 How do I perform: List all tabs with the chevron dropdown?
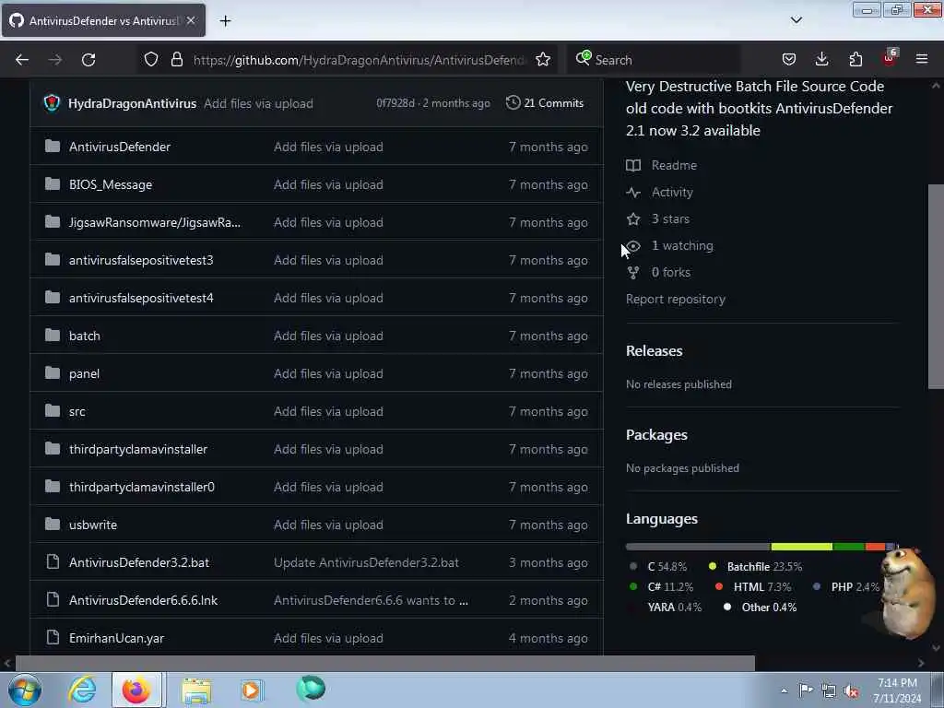coord(796,20)
